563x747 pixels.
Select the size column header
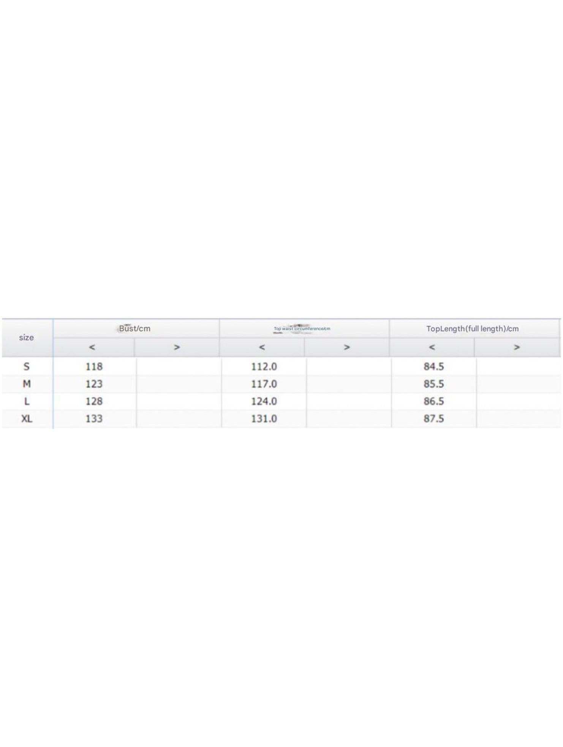coord(27,337)
